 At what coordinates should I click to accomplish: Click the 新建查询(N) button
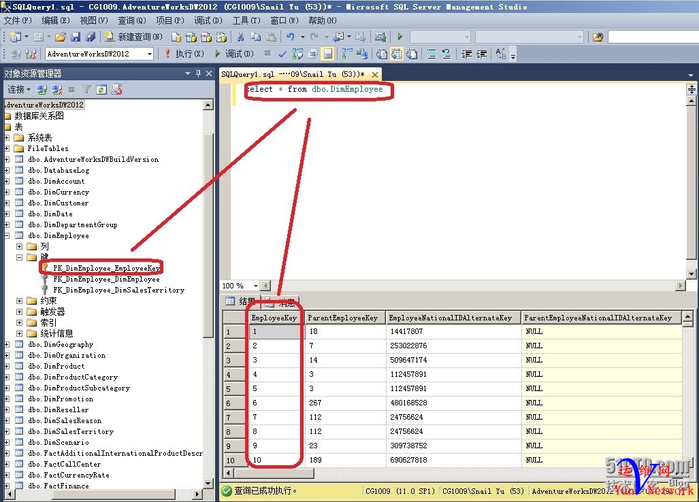133,37
